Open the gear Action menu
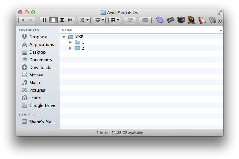The height and width of the screenshot is (159, 239). [84, 20]
